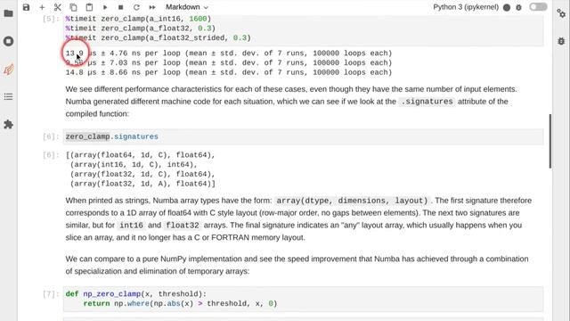Click the %timeit zero_clamp a_float32 line
The image size is (570, 321).
point(141,29)
